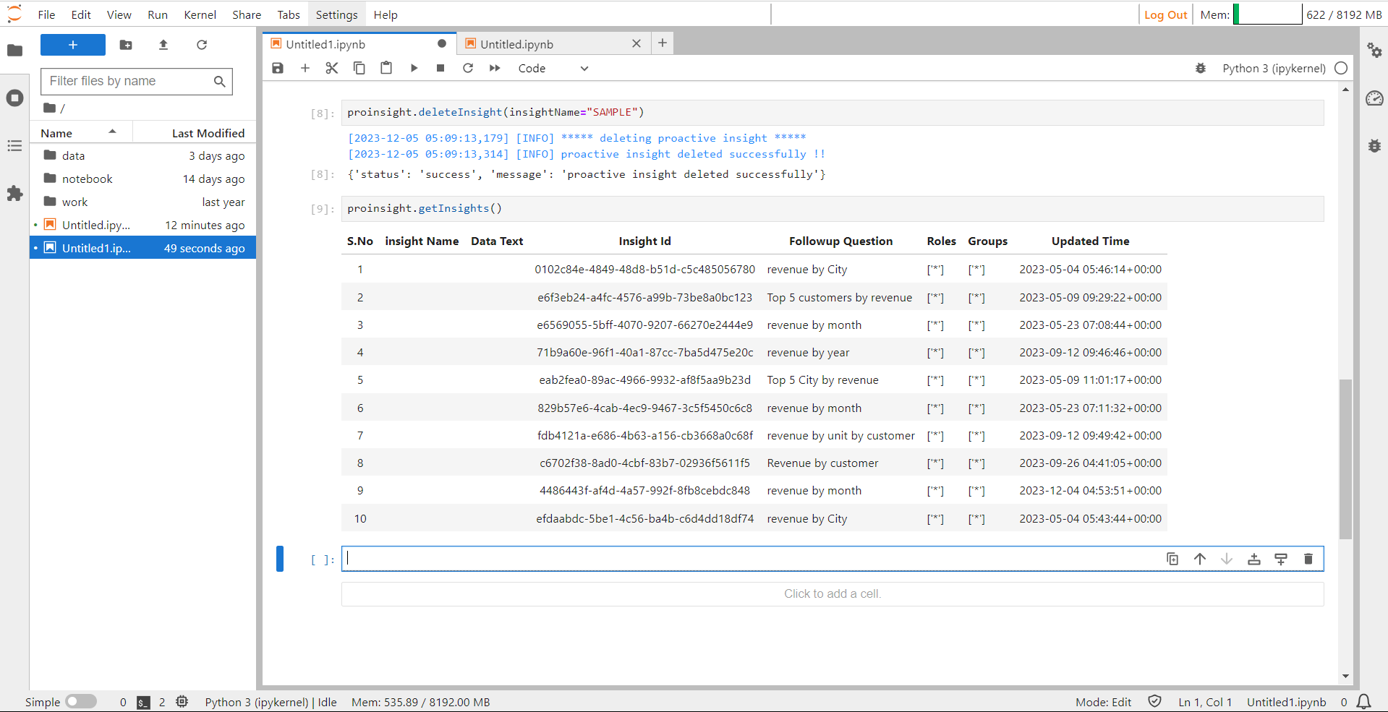
Task: Run the selected cell with the play icon
Action: [x=414, y=68]
